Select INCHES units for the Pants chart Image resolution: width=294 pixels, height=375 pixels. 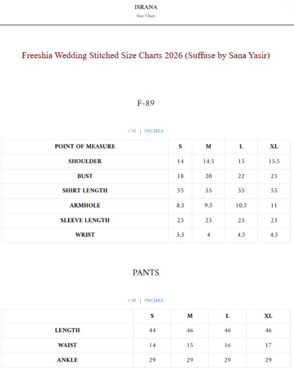coord(154,301)
